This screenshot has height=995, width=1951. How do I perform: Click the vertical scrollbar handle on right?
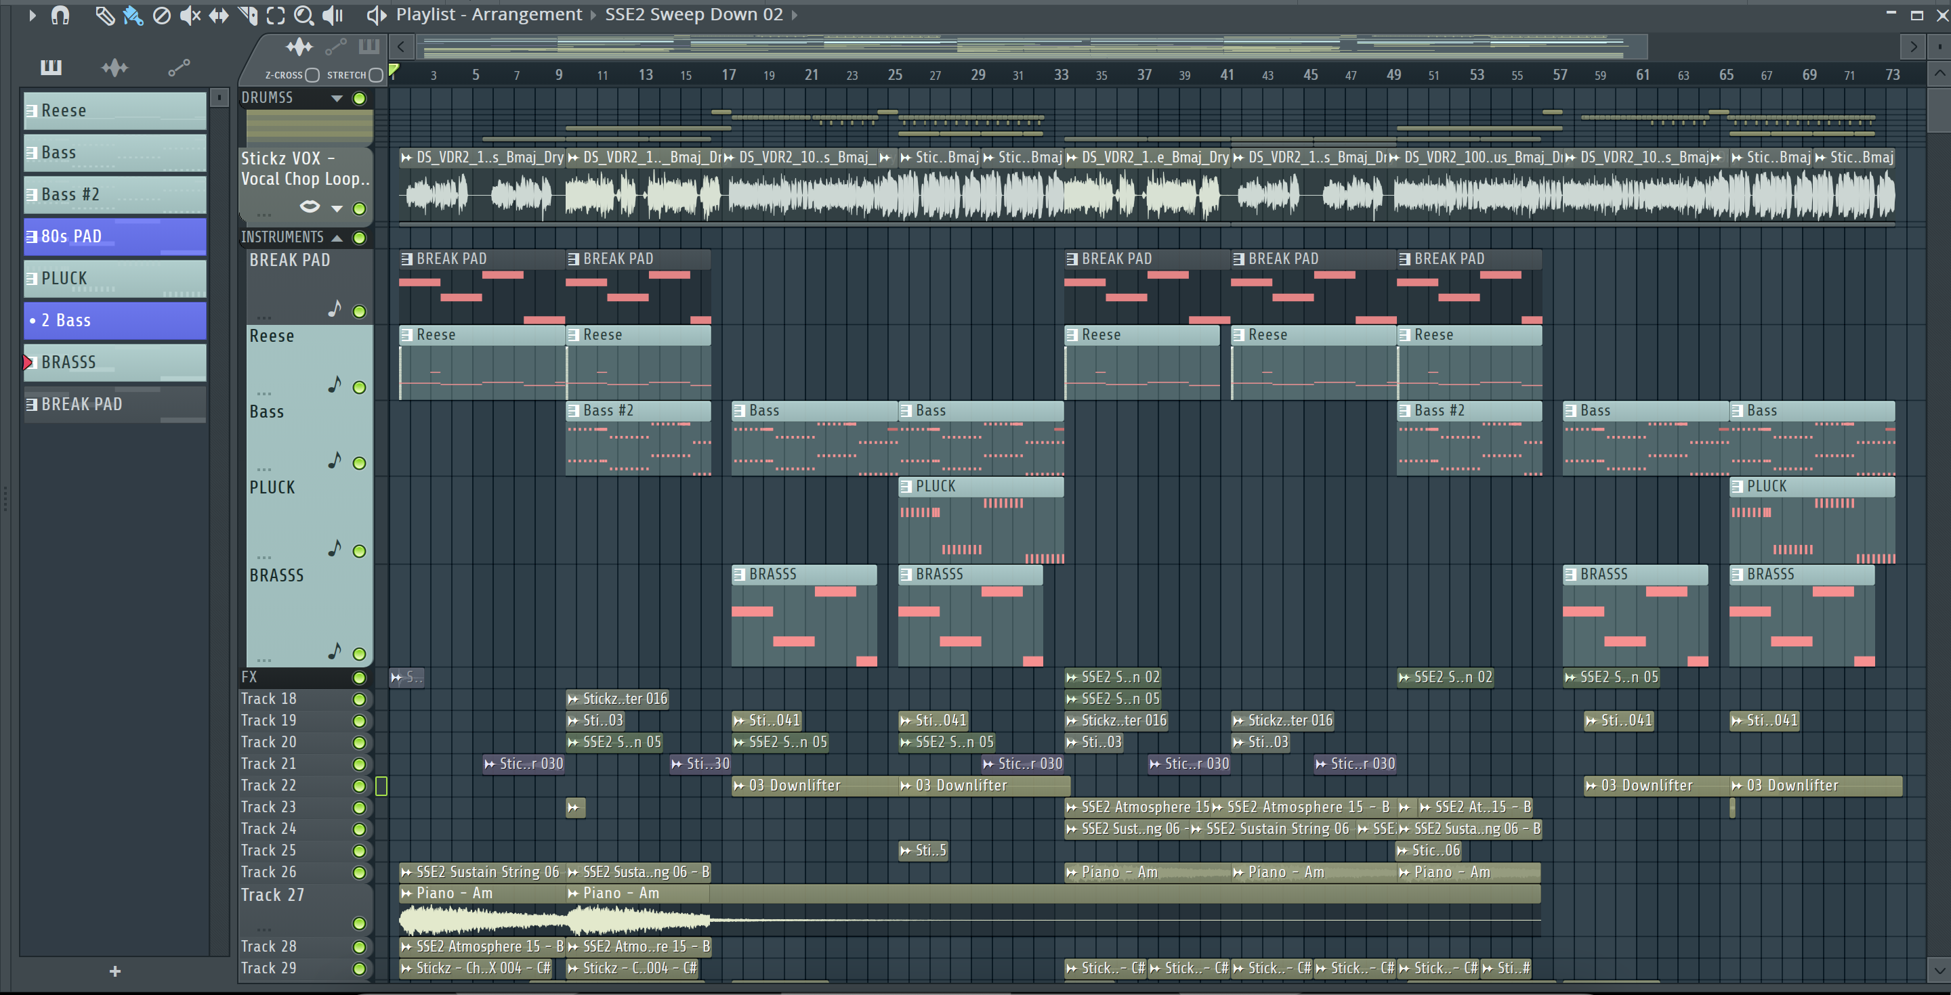pos(1938,110)
